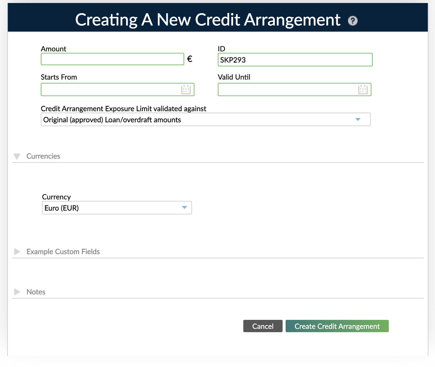435x367 pixels.
Task: Select 'Original (approved) Loan/overdraft amounts' option
Action: pyautogui.click(x=112, y=120)
